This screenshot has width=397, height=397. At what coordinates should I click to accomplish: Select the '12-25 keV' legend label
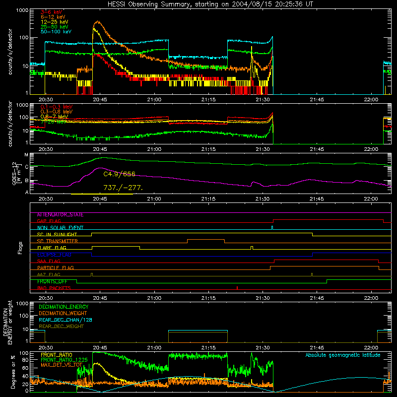(x=55, y=22)
